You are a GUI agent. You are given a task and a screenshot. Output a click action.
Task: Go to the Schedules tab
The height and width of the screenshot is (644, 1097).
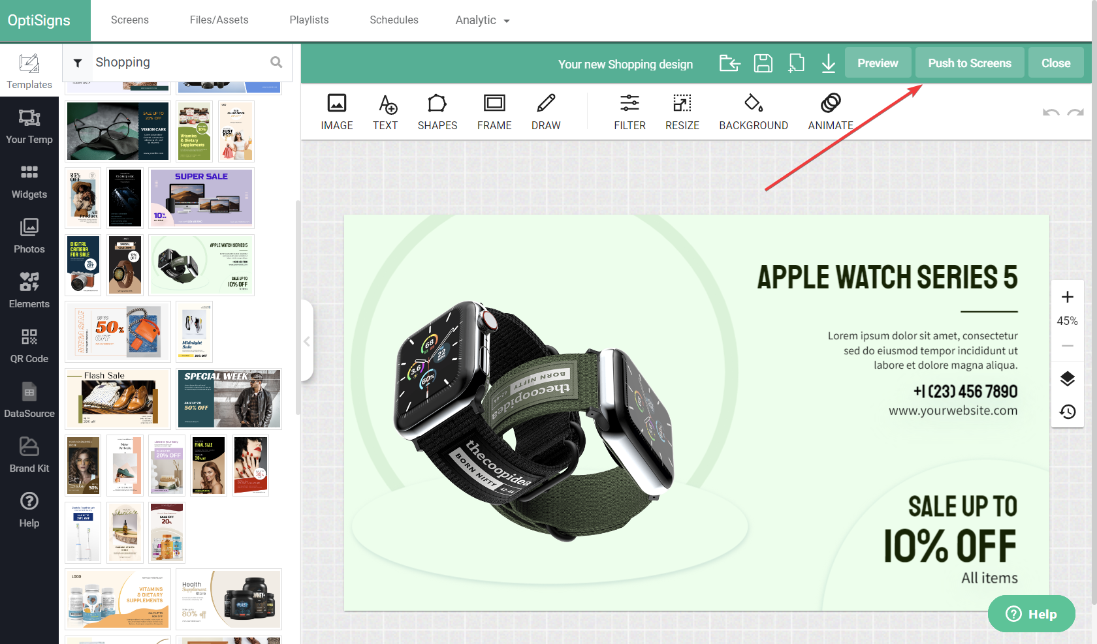click(x=394, y=20)
